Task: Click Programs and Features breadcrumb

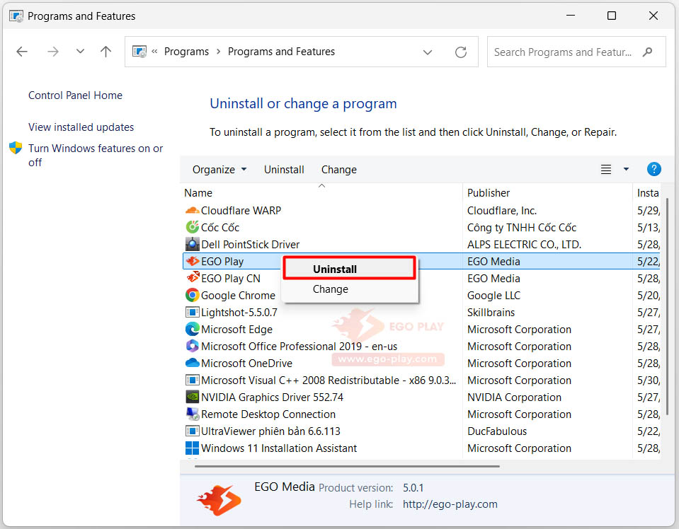Action: [282, 52]
